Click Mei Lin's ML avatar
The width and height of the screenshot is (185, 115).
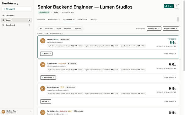tap(43, 41)
